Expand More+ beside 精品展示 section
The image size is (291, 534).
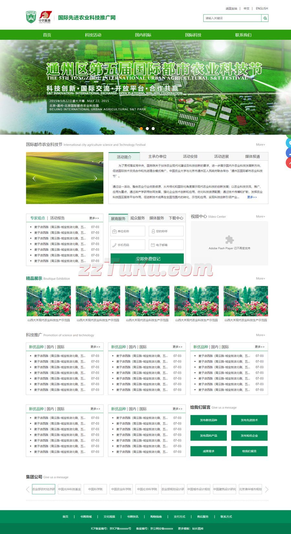(x=260, y=278)
